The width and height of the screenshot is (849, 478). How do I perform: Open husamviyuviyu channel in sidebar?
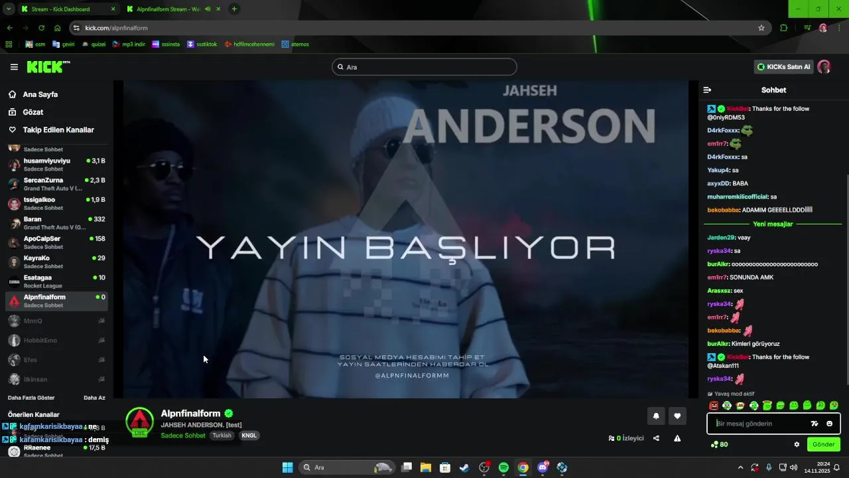pos(56,165)
